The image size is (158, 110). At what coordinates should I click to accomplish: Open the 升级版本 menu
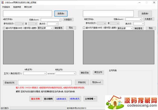[x=6, y=7]
